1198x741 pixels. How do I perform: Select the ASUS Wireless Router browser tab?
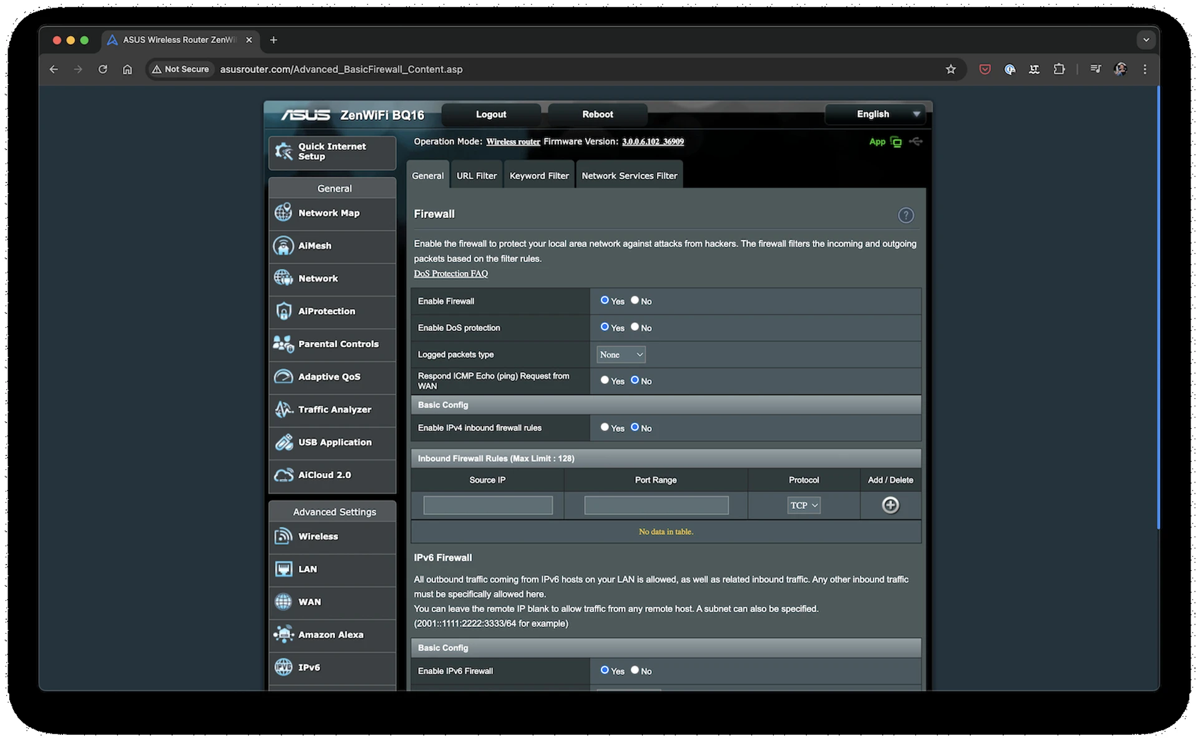click(180, 40)
